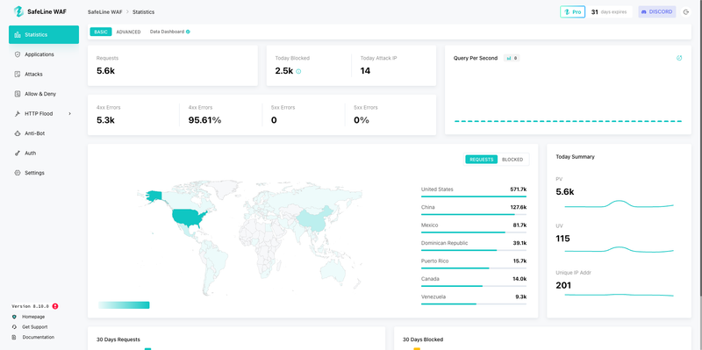Open the Documentation link

[38, 337]
